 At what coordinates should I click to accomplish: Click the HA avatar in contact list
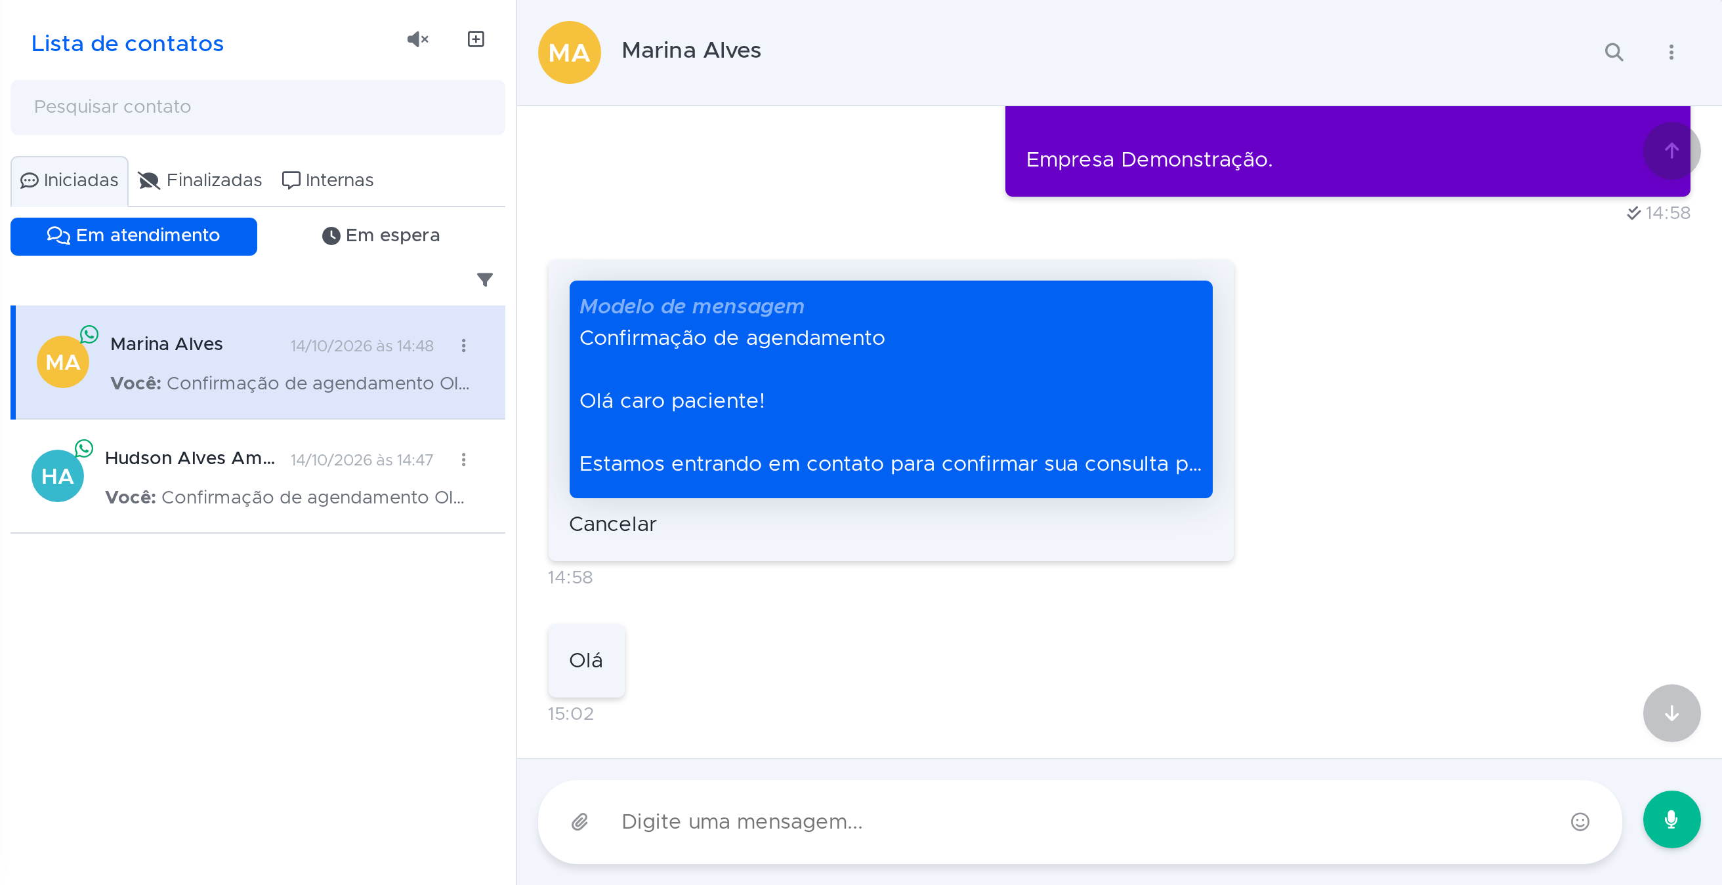pyautogui.click(x=58, y=476)
